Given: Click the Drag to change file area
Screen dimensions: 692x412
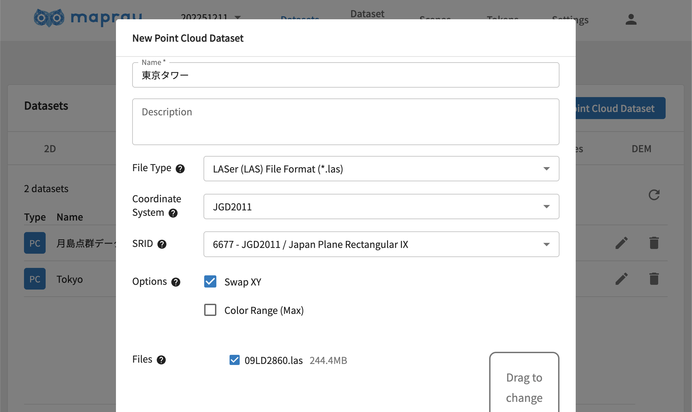Looking at the screenshot, I should 524,387.
